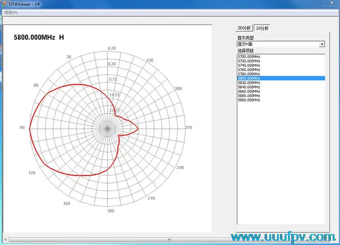Click the highlighted 5800.000MHz entry
Screen dimensions: 340x245
coord(249,78)
